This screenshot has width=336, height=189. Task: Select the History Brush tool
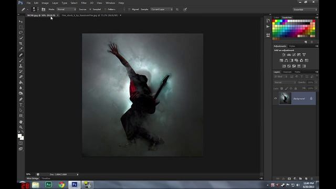click(21, 71)
